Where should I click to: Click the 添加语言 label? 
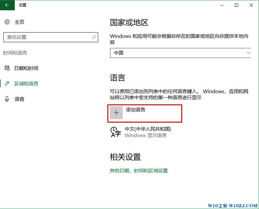tap(136, 109)
